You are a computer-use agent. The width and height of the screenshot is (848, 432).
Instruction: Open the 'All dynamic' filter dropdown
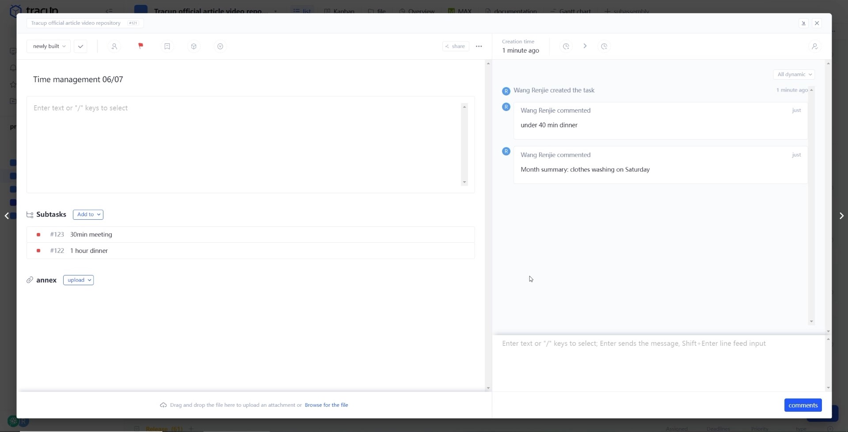click(x=794, y=74)
